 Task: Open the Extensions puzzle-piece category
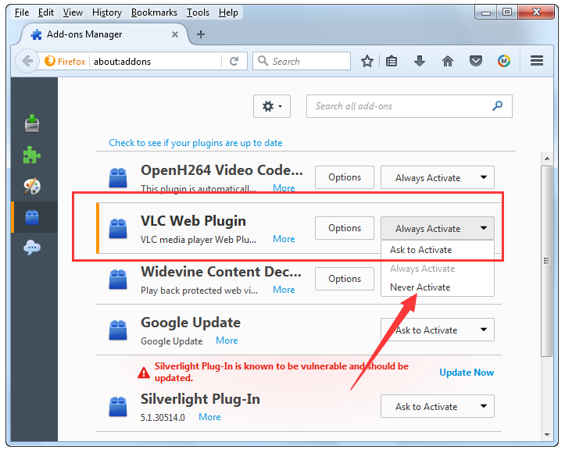click(x=32, y=155)
